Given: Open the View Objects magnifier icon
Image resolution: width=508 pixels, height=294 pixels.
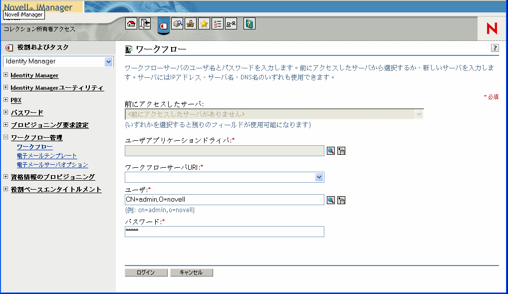Looking at the screenshot, I should click(x=178, y=24).
